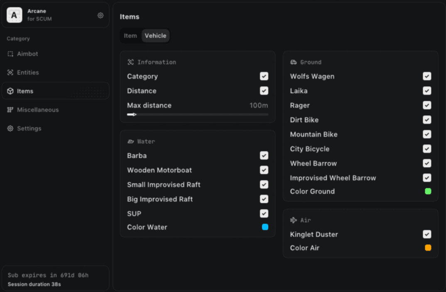Switch to the Item tab

coord(130,36)
